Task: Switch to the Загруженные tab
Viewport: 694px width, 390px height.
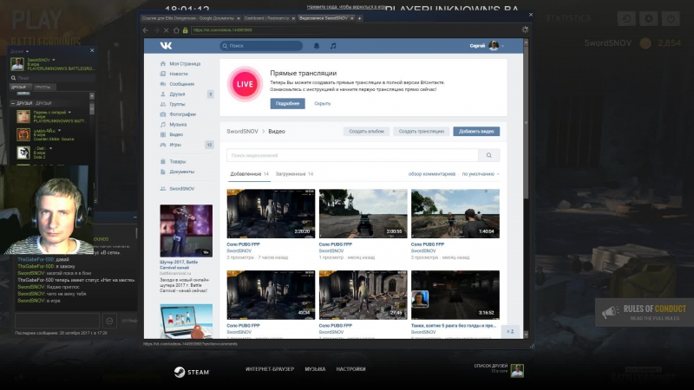Action: (x=294, y=174)
